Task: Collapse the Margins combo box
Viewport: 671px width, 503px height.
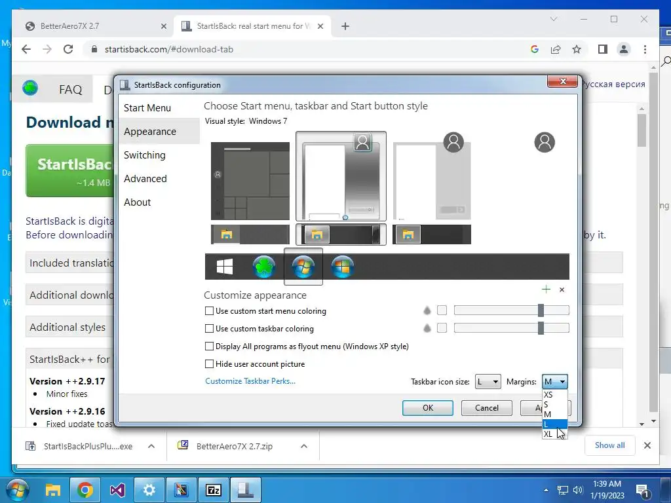Action: click(555, 382)
